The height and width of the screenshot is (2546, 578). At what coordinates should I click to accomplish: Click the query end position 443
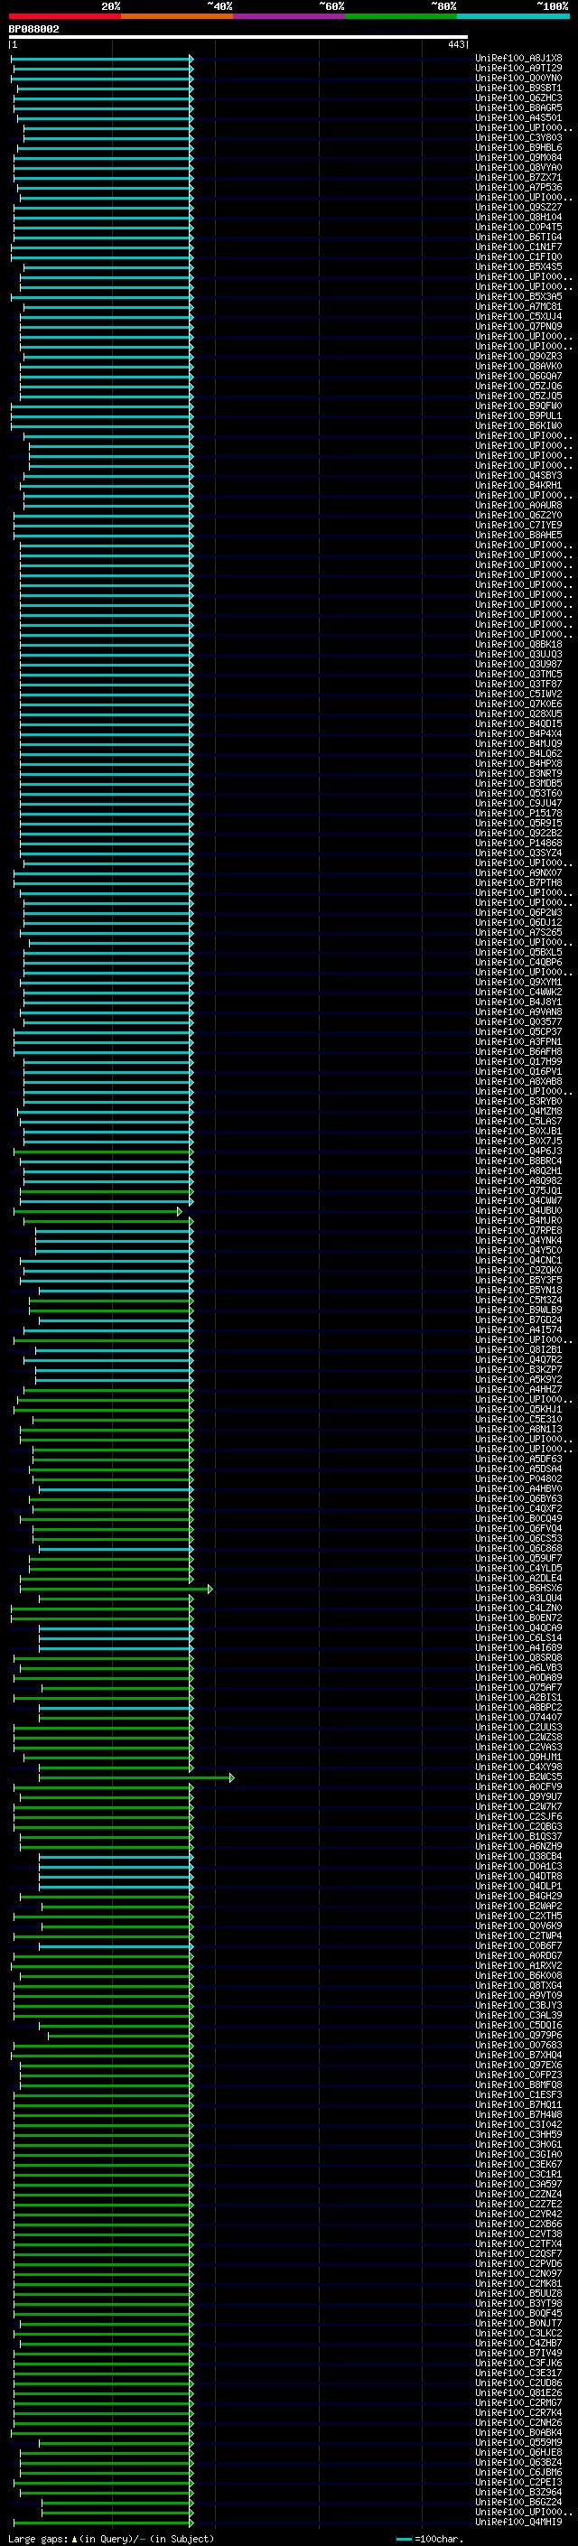[455, 44]
